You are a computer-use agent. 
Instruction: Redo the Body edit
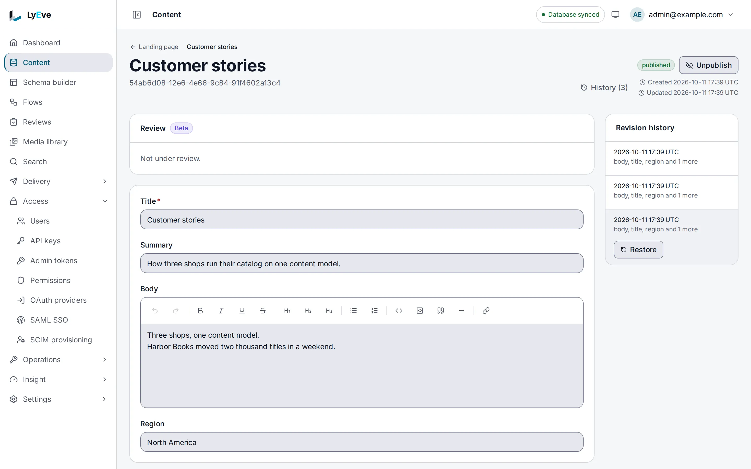176,311
